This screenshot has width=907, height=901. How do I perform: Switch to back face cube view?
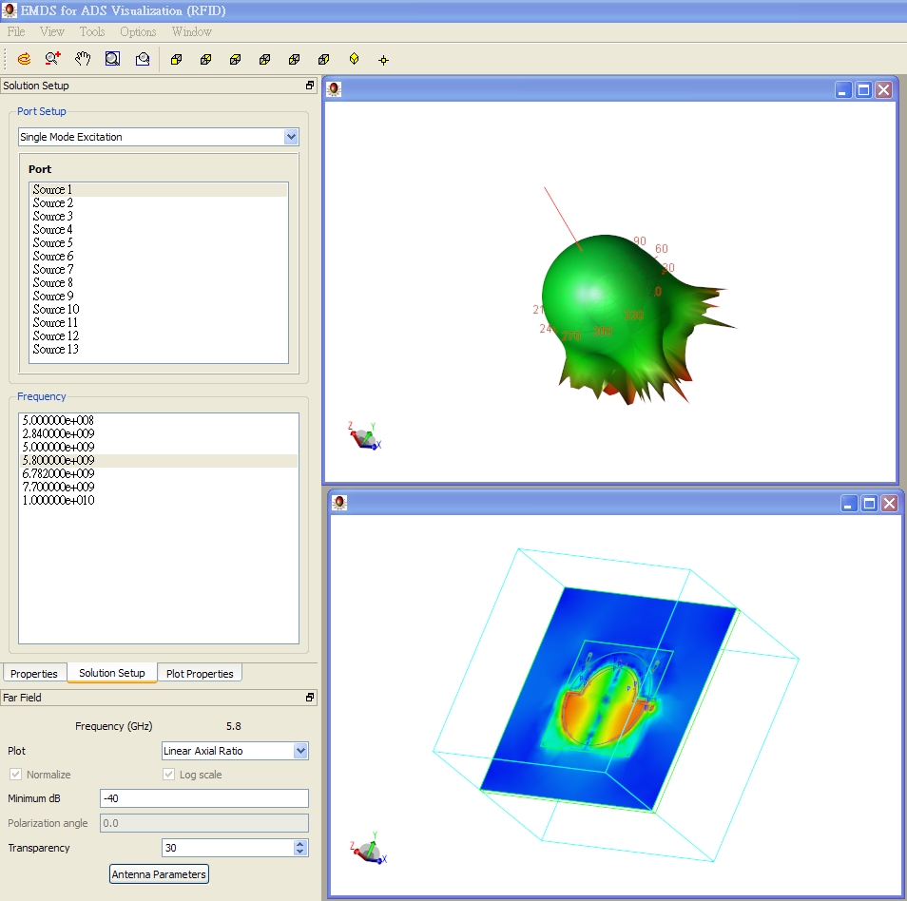(206, 59)
